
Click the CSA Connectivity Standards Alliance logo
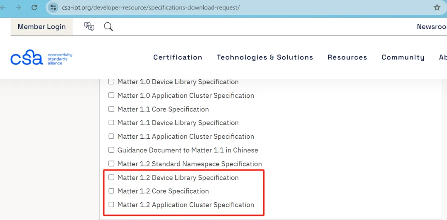[x=41, y=58]
